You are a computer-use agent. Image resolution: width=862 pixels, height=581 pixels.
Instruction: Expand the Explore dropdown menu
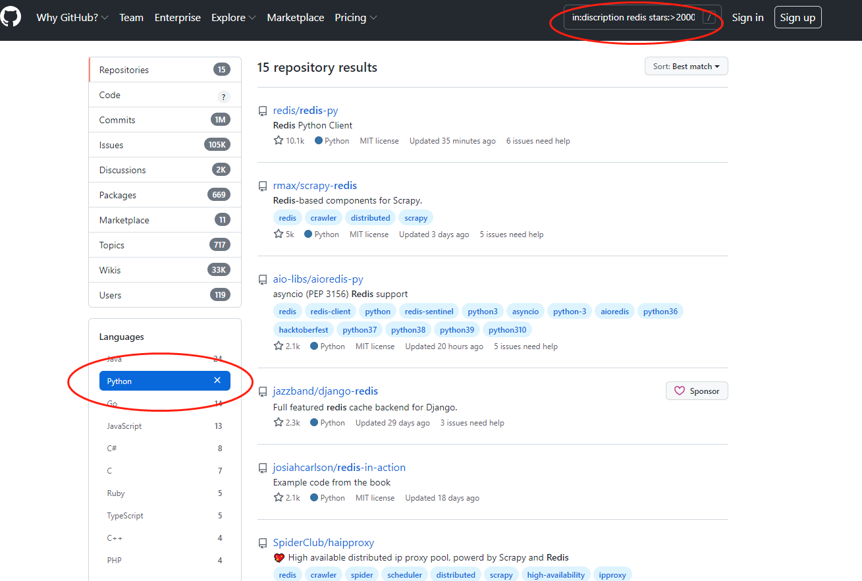[x=234, y=18]
